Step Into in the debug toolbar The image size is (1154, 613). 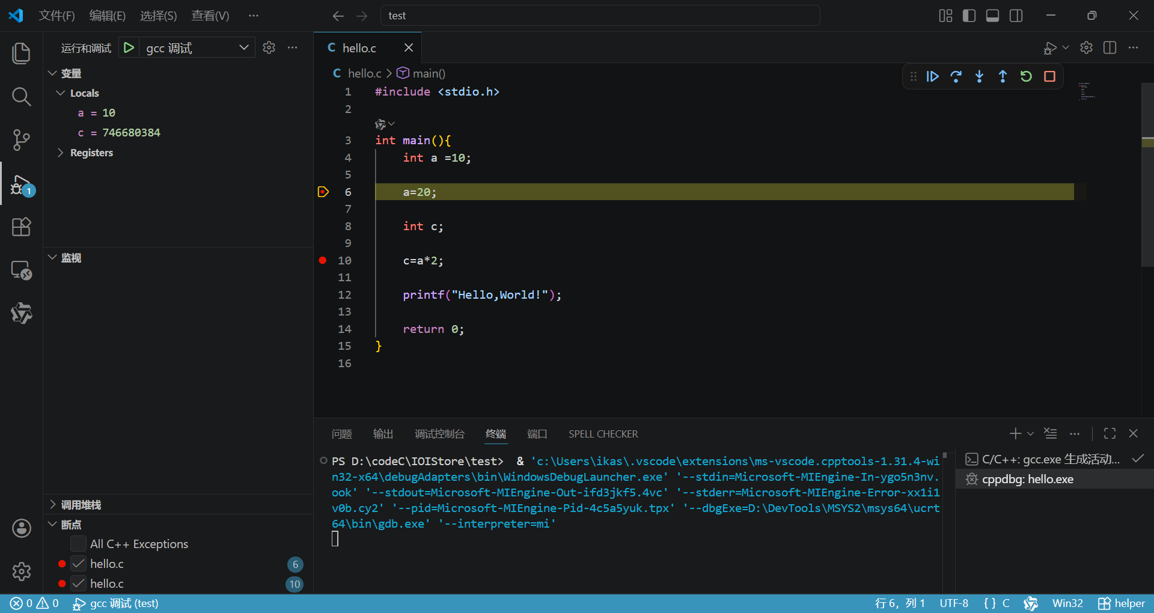(979, 76)
